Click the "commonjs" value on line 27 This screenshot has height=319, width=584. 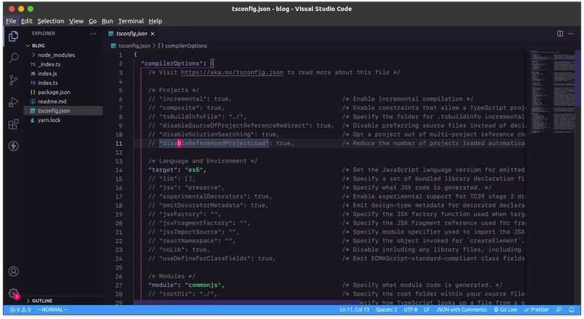(x=203, y=285)
